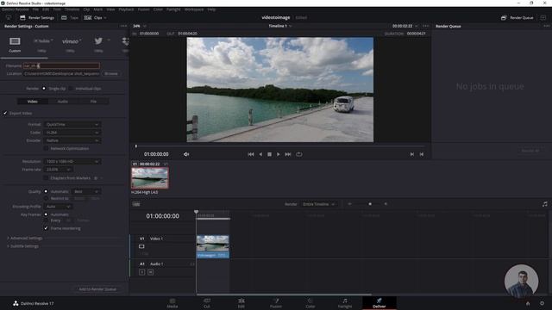
Task: Open Render range dropdown Entire Timeline
Action: tap(318, 204)
